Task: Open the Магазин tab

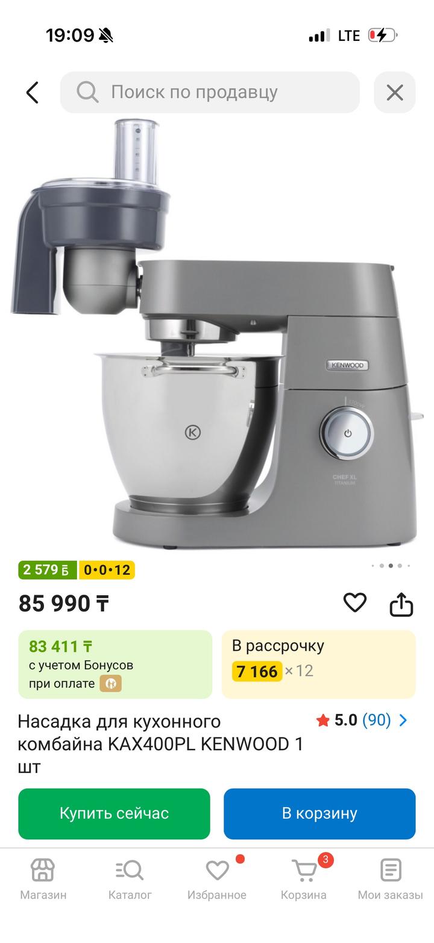Action: click(43, 880)
